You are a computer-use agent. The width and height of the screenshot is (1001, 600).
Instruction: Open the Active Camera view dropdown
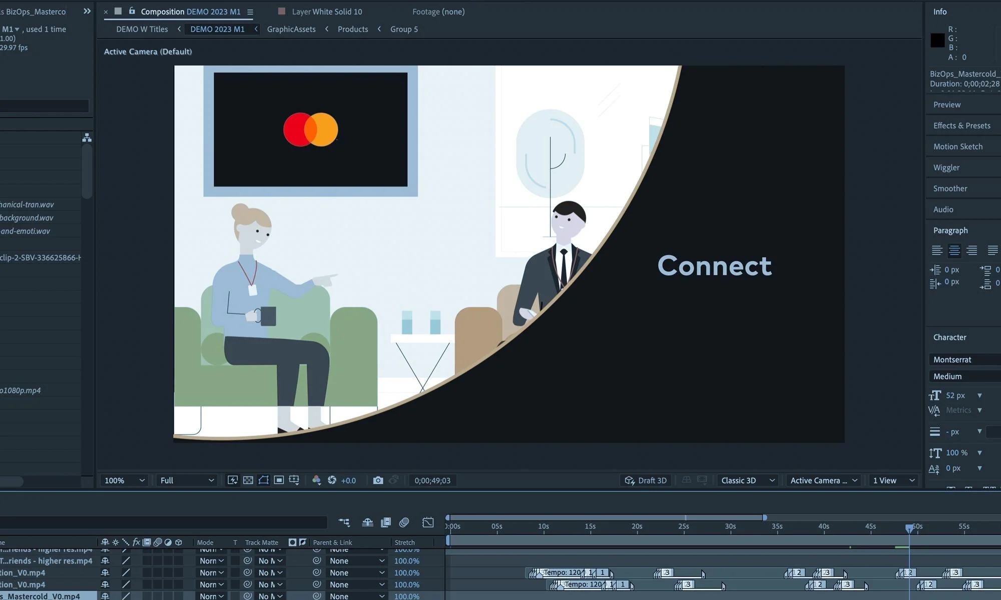coord(824,480)
